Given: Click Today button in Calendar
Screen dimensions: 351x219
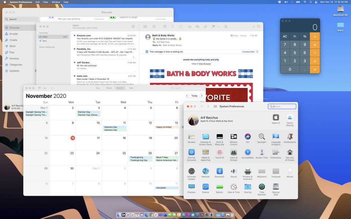Looking at the screenshot, I should pos(194,96).
